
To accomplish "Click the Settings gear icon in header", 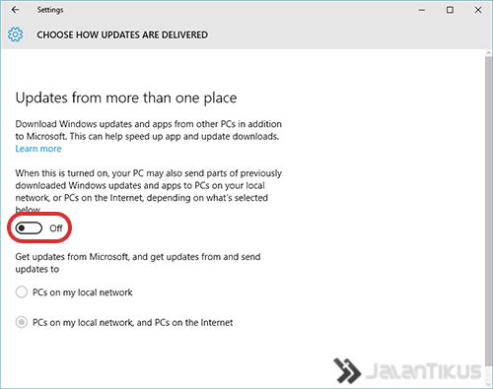I will coord(16,34).
